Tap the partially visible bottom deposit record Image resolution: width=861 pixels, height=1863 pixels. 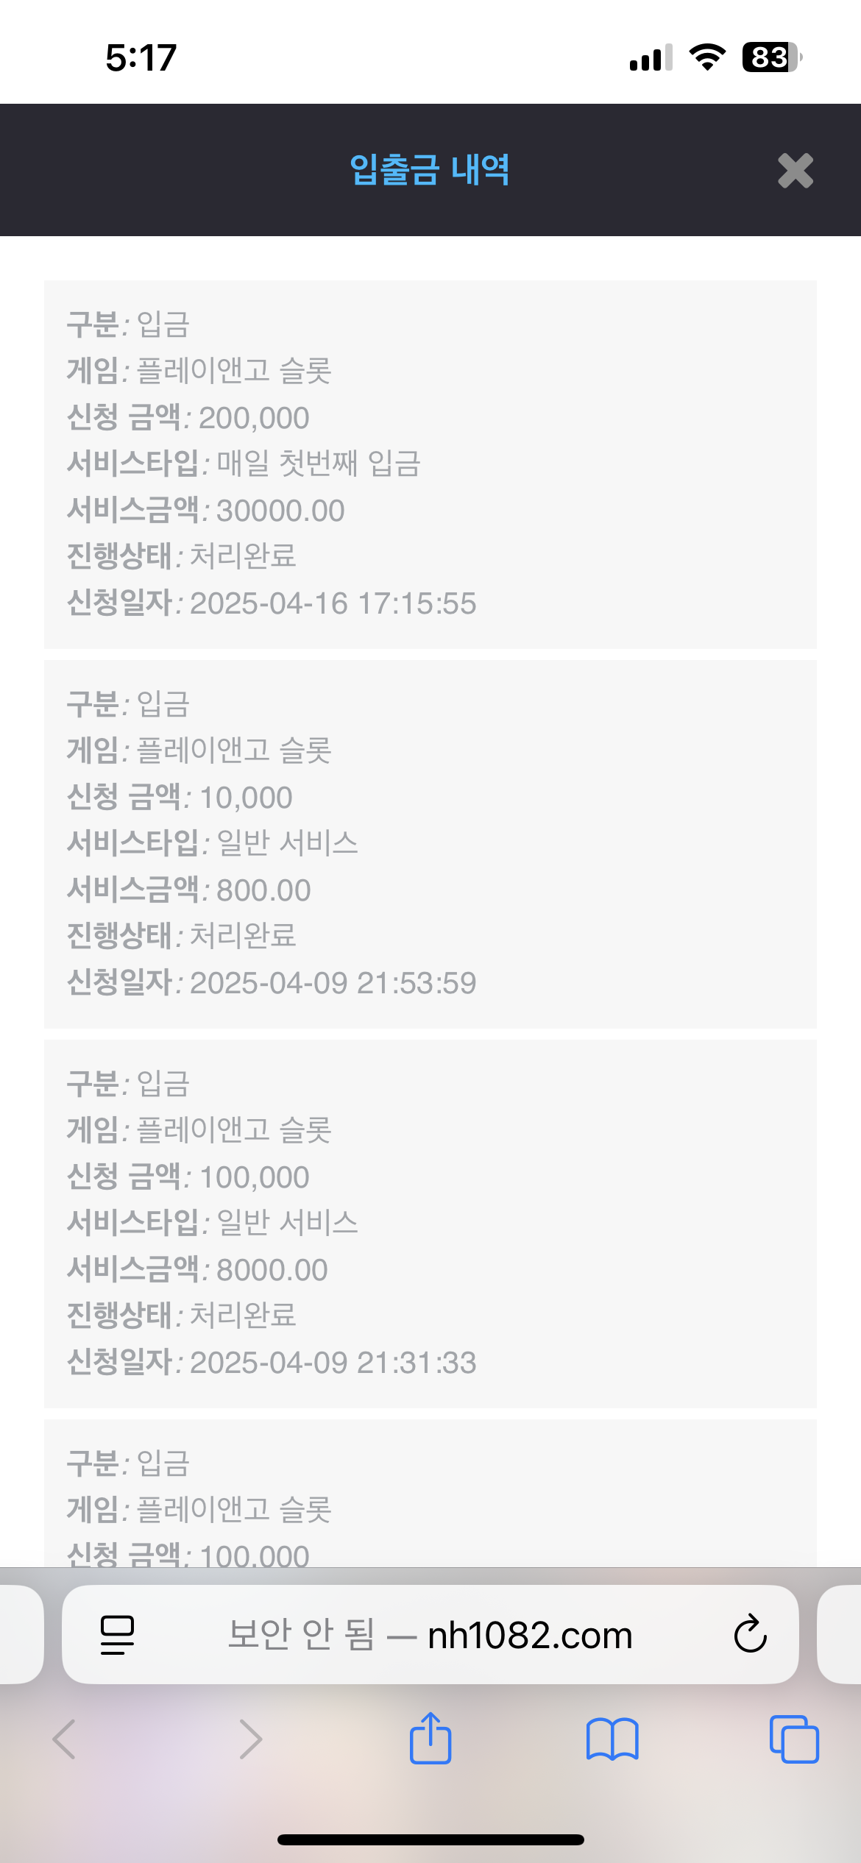tap(431, 1501)
